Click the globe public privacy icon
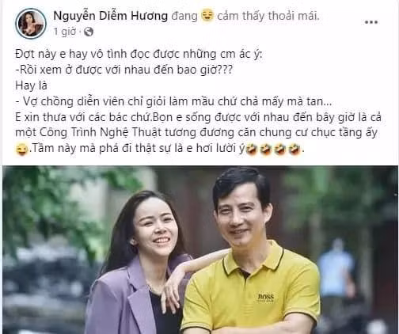399x334 pixels. click(89, 32)
